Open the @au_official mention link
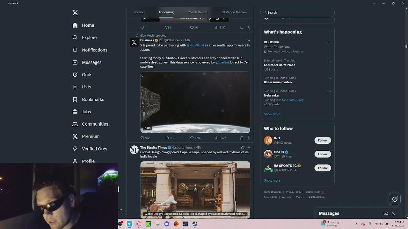Screen dimensions: 408x229 tap(195, 45)
